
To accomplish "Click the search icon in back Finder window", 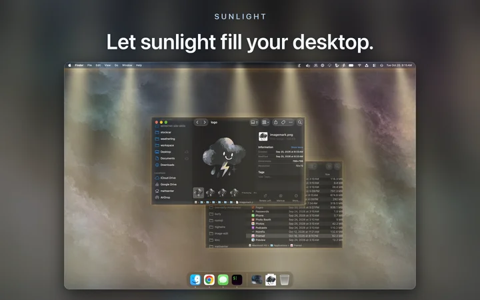I will pos(337,166).
